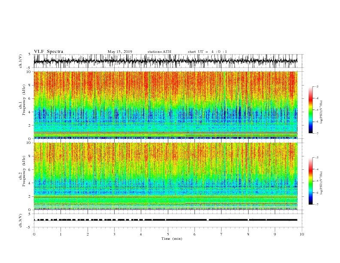Click the ch.1 spectrogram panel
Image resolution: width=340 pixels, height=263 pixels.
click(x=165, y=105)
